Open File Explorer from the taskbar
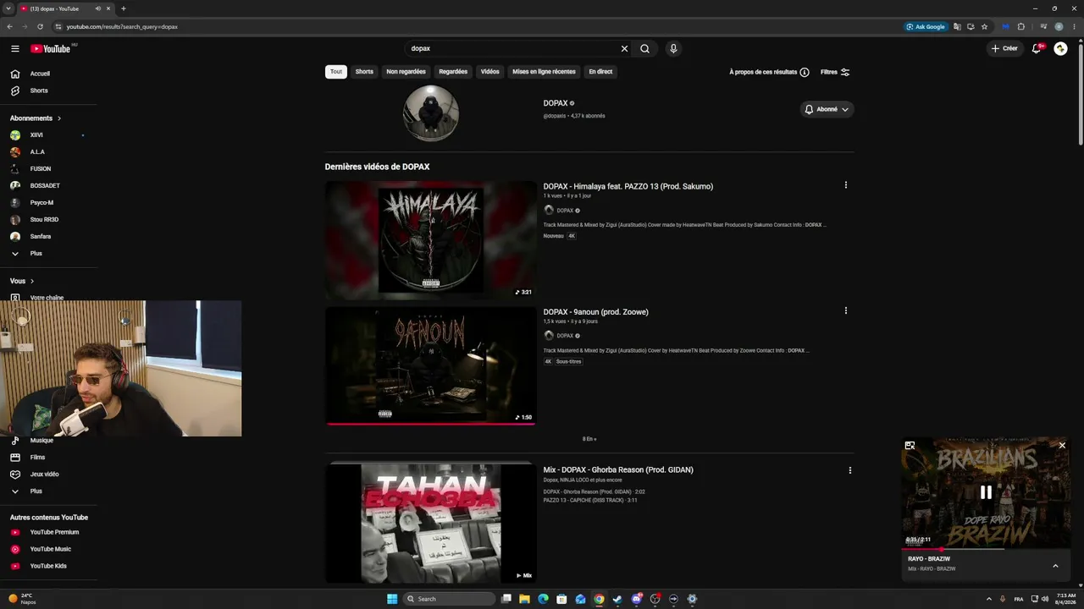This screenshot has width=1084, height=609. point(524,599)
